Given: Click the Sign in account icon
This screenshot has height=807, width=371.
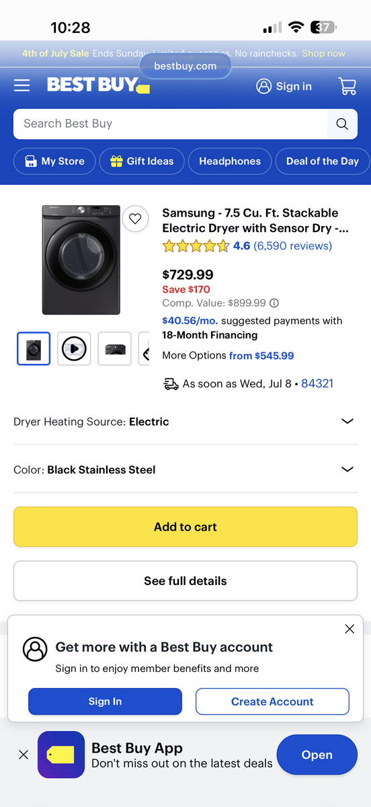Looking at the screenshot, I should point(263,86).
